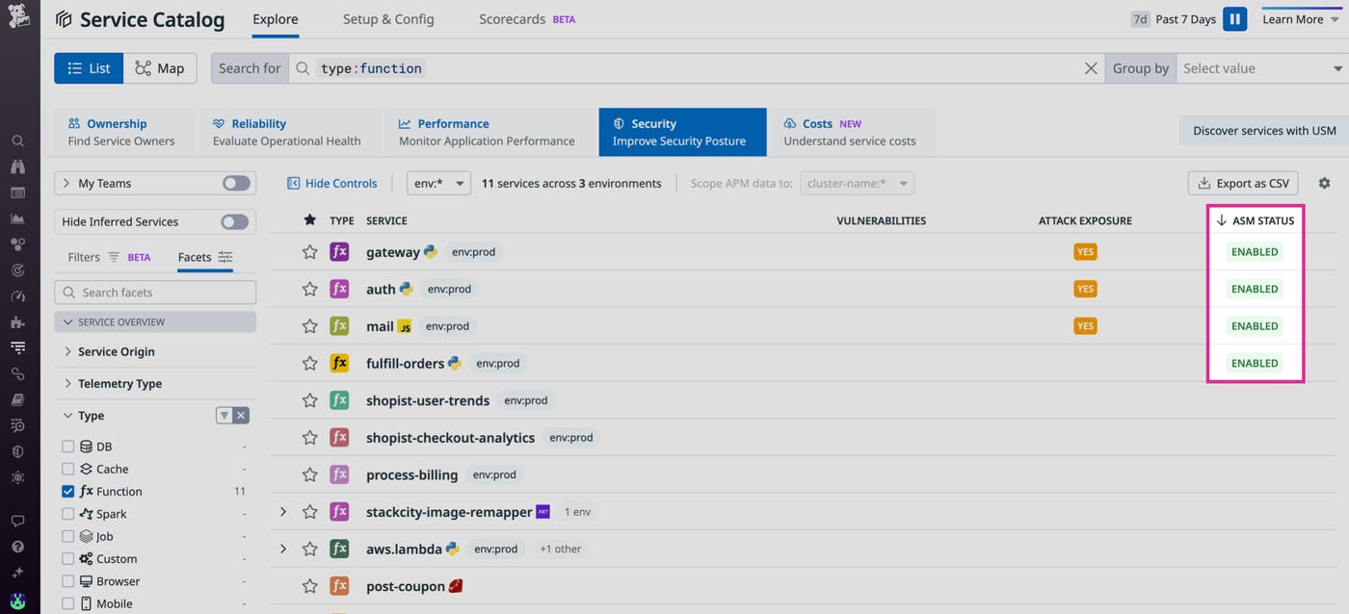Check the DB type checkbox
Image resolution: width=1349 pixels, height=614 pixels.
(67, 447)
